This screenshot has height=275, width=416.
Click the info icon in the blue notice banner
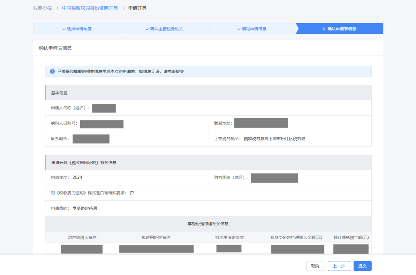tap(52, 72)
